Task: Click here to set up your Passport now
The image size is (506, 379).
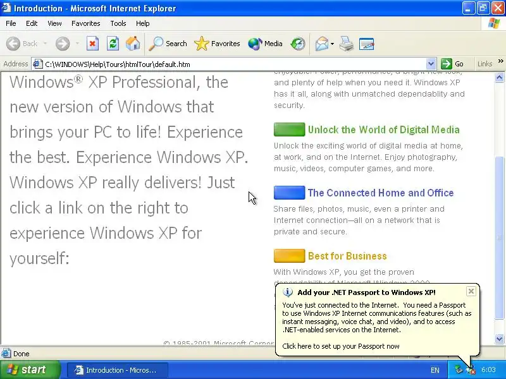Action: 341,346
